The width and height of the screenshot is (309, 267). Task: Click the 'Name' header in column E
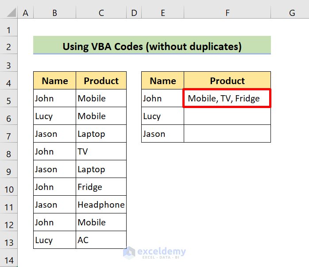click(163, 81)
